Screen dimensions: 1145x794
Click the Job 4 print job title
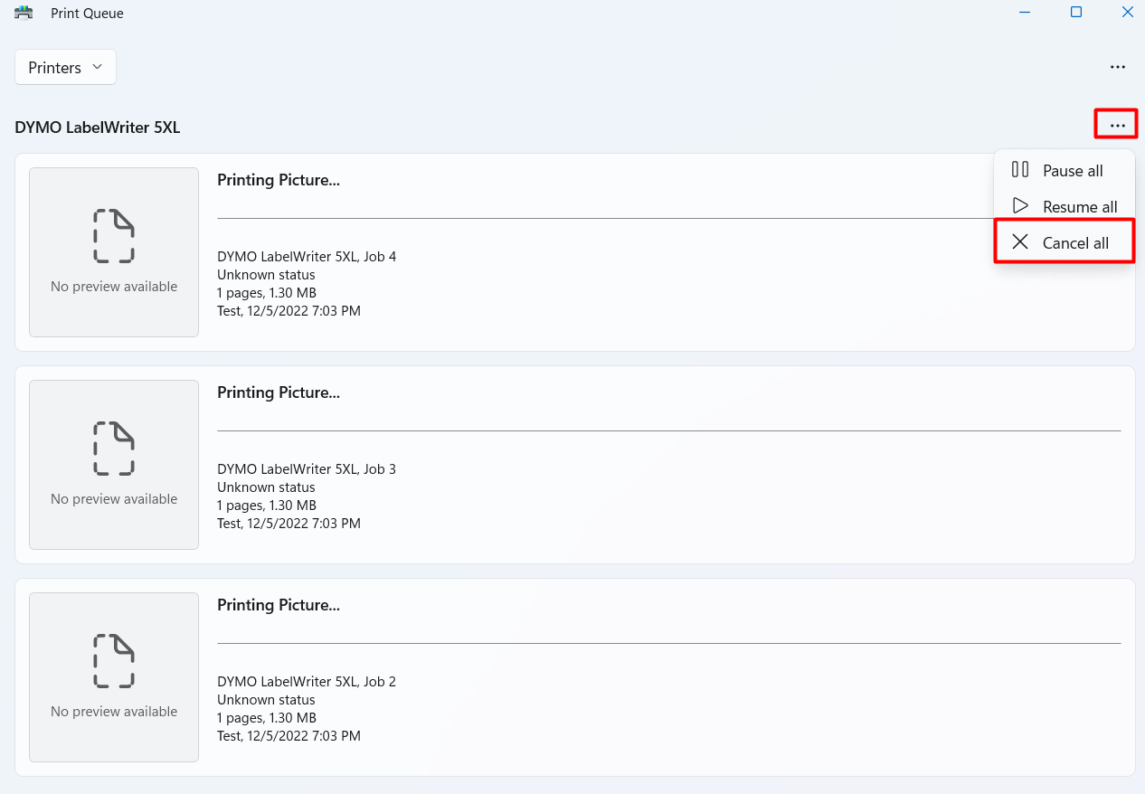tap(279, 180)
